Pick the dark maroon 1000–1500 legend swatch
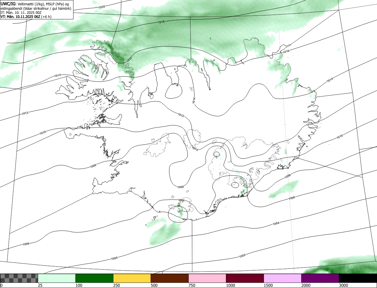 [245, 278]
